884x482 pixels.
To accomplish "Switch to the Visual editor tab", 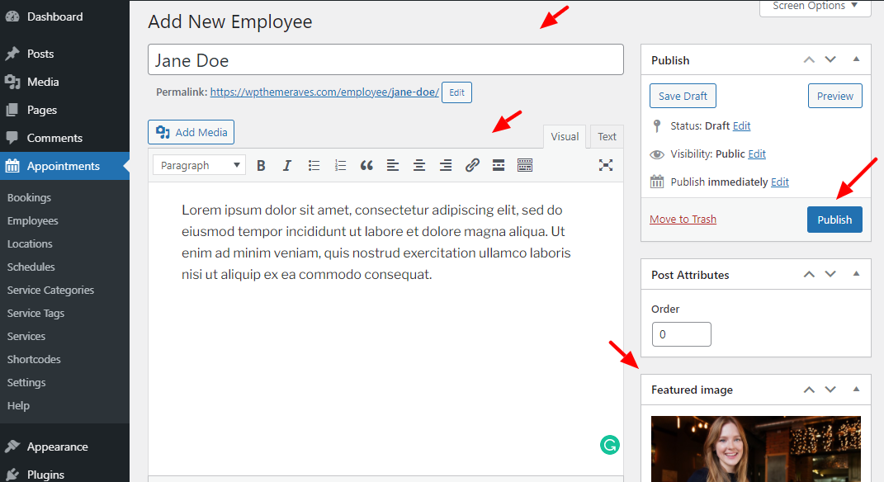I will [565, 136].
